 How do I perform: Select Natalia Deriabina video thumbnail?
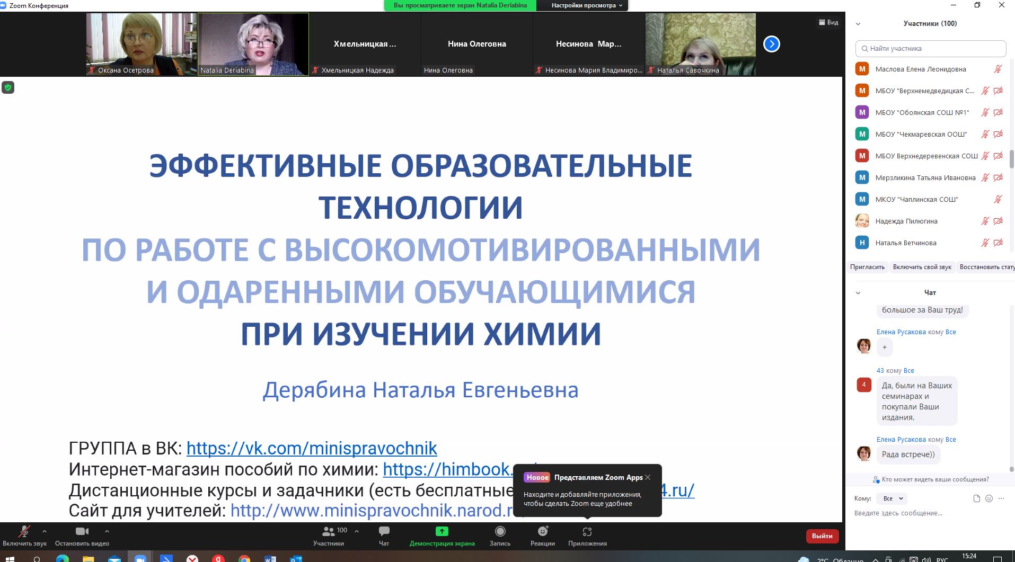coord(253,44)
